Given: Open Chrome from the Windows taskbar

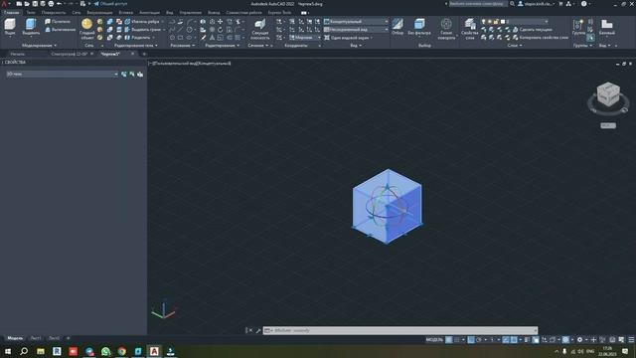Looking at the screenshot, I should [x=121, y=351].
